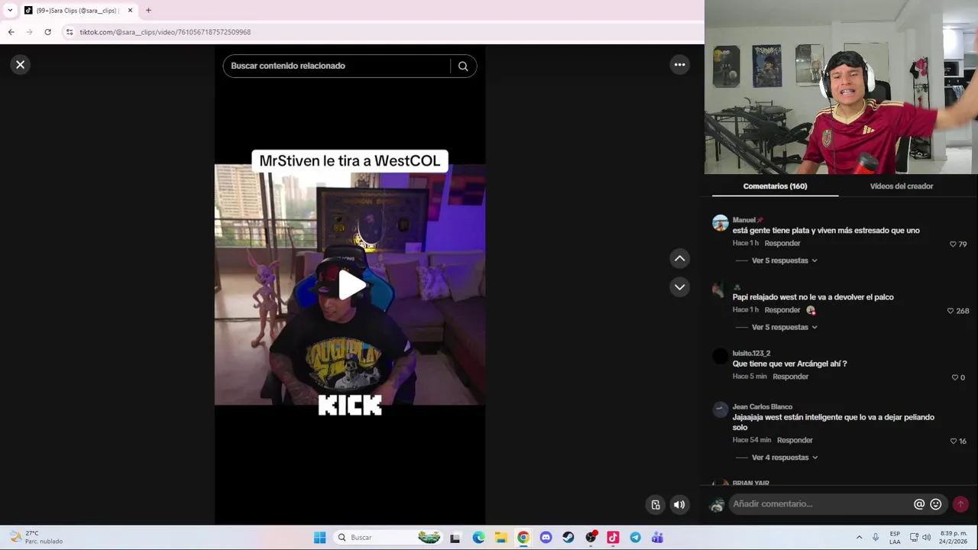The height and width of the screenshot is (550, 978).
Task: Show hidden tray icons chevron
Action: pos(859,538)
